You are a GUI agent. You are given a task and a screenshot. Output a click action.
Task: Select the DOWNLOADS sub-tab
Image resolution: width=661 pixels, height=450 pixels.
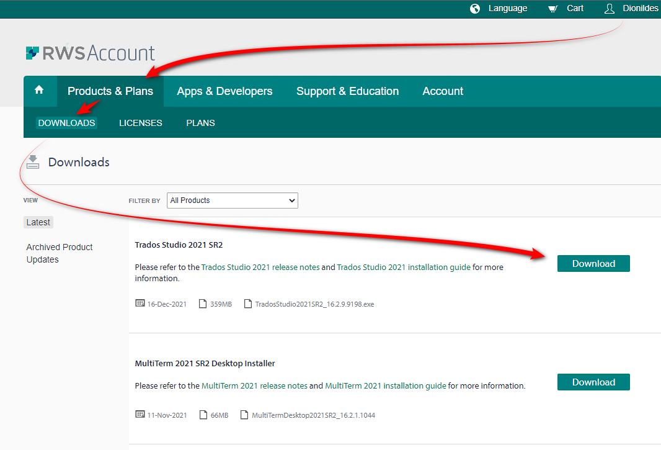pyautogui.click(x=66, y=123)
